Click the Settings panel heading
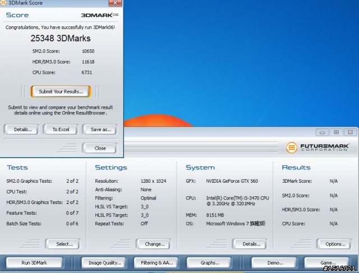Image resolution: width=359 pixels, height=273 pixels. (x=111, y=168)
